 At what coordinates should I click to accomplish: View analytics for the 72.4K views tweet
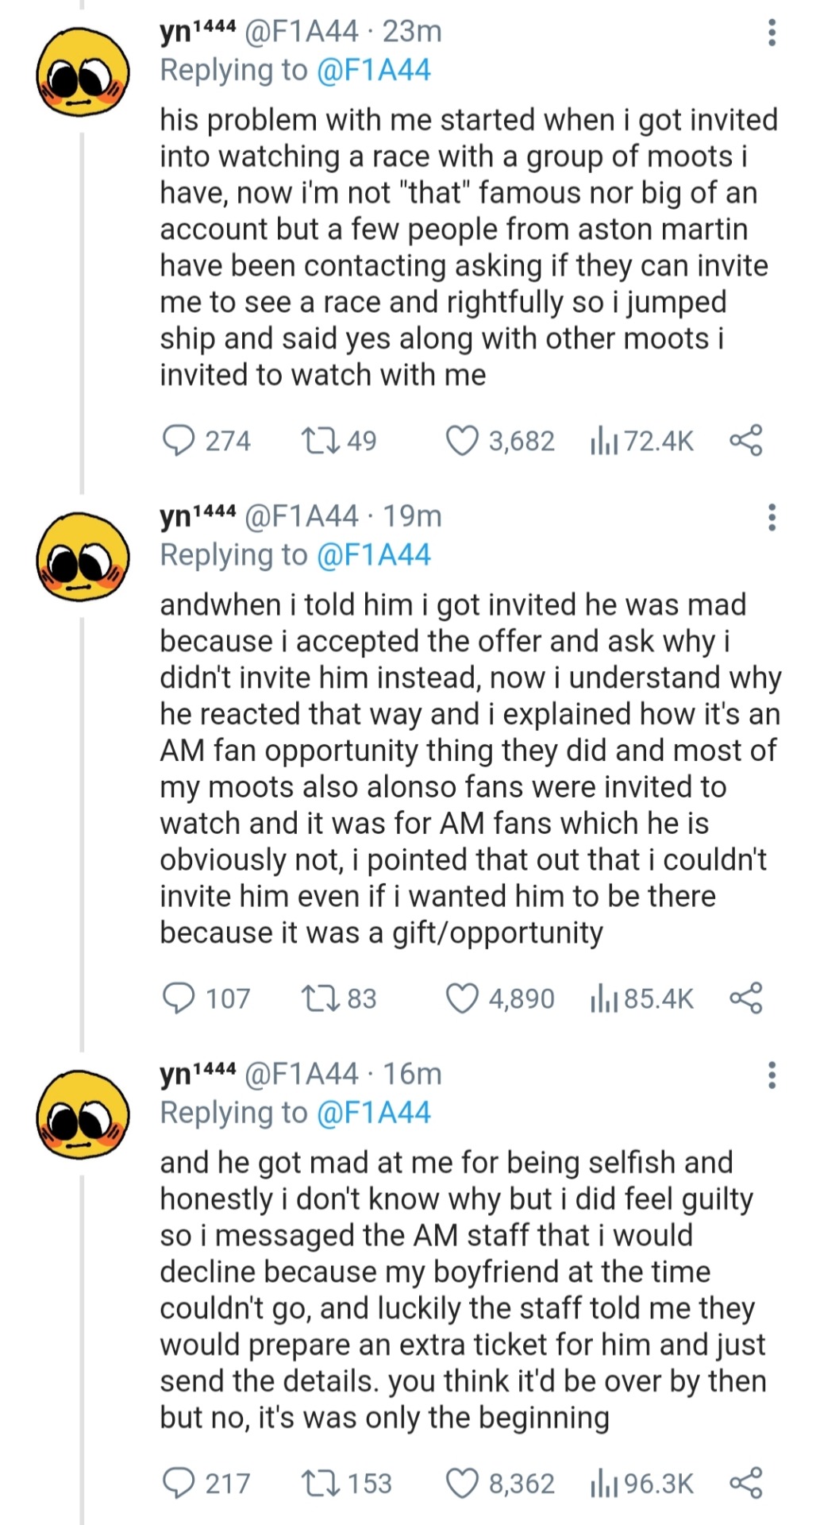coord(603,441)
